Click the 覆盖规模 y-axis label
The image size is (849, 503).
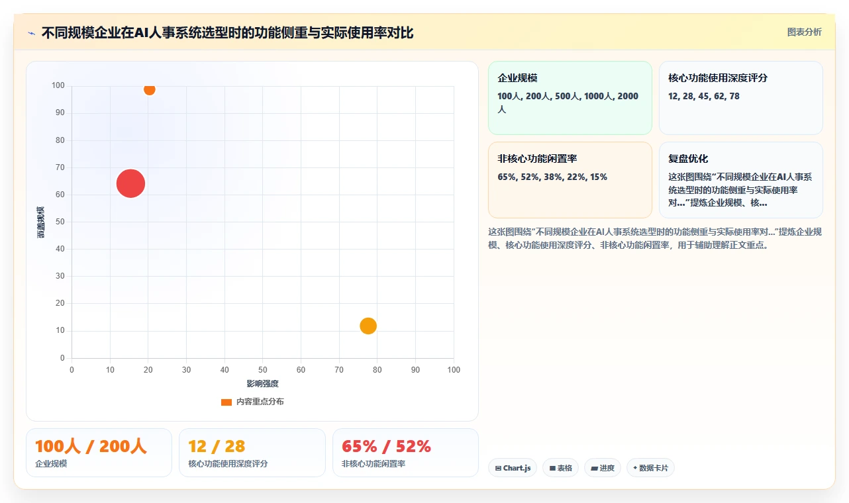coord(41,222)
